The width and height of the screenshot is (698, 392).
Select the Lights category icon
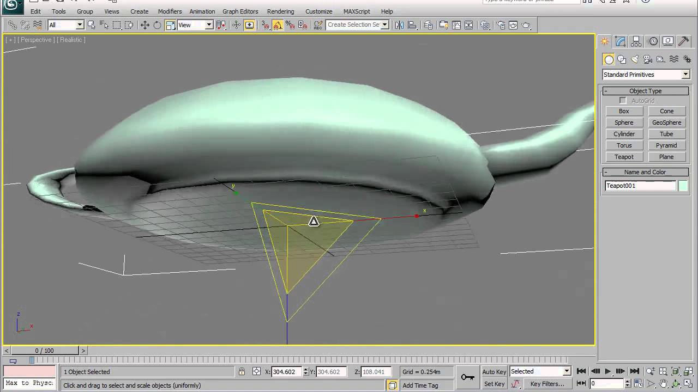[635, 59]
